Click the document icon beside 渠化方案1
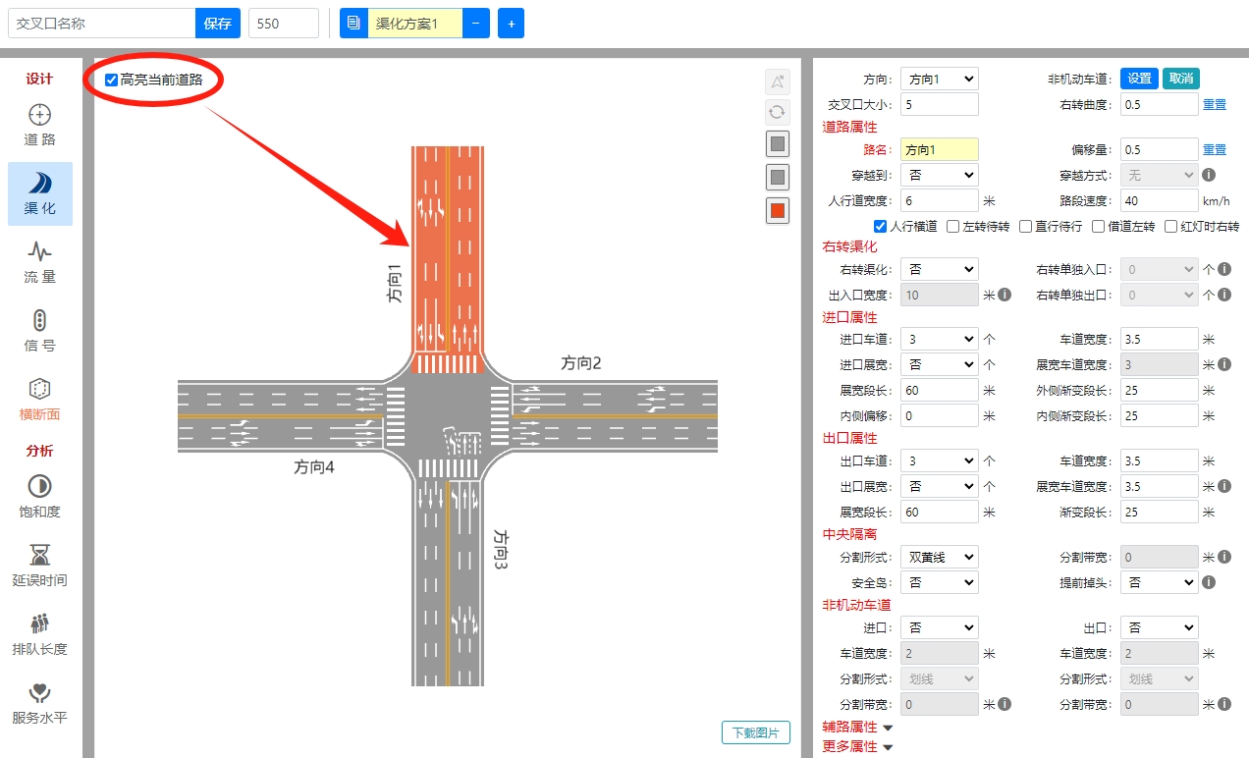Viewport: 1249px width, 758px height. pyautogui.click(x=354, y=23)
